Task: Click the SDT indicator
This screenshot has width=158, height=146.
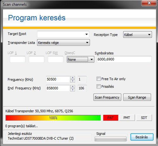Action: coord(144,118)
